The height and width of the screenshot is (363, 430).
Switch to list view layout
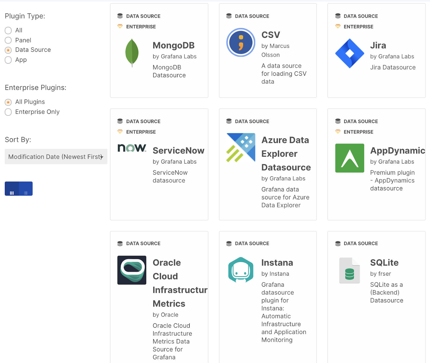pyautogui.click(x=26, y=189)
